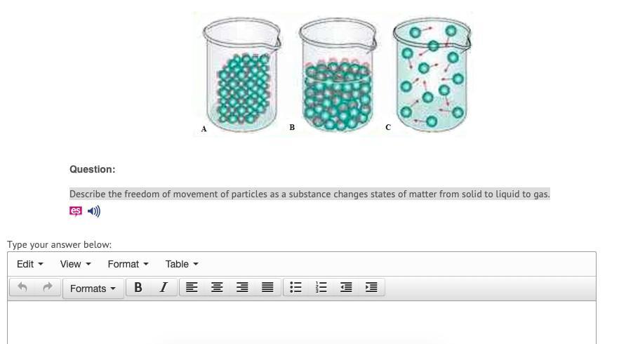
Task: Increase indent of the paragraph
Action: coord(371,288)
